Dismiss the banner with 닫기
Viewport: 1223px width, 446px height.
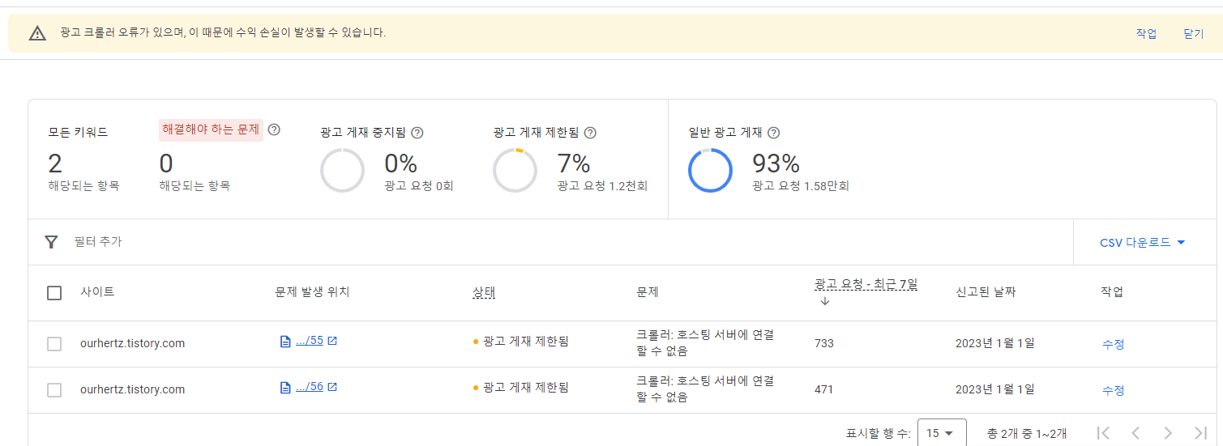(x=1193, y=33)
